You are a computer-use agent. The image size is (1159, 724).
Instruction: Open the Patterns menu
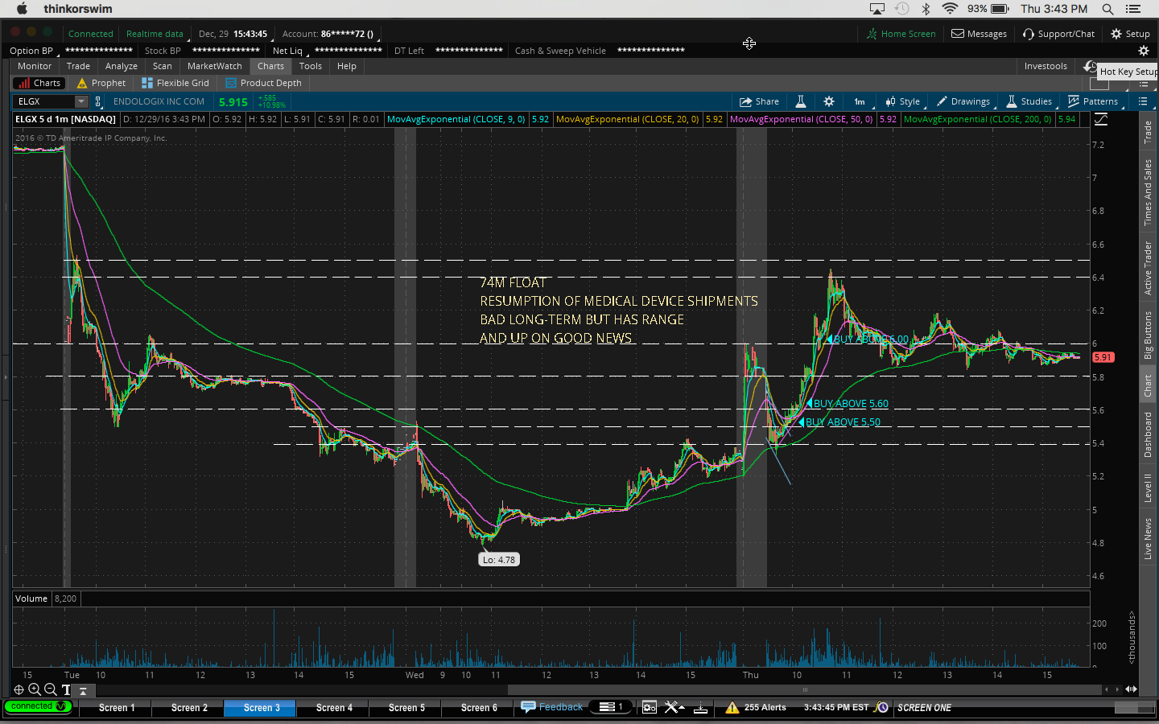coord(1092,101)
